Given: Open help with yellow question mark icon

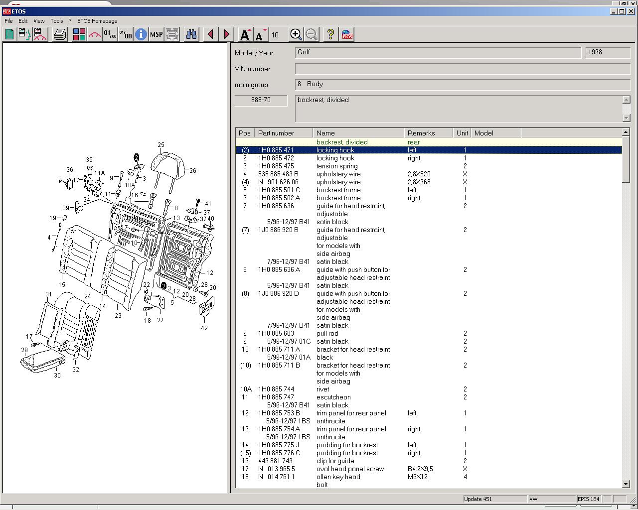Looking at the screenshot, I should [330, 34].
